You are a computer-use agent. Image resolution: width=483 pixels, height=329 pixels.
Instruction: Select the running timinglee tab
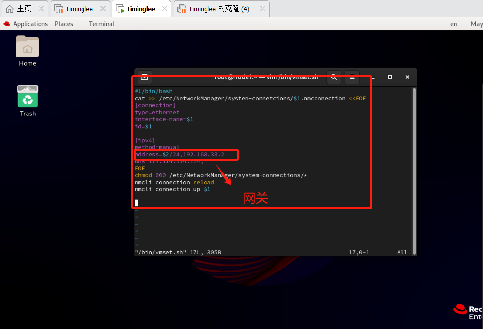coord(142,9)
